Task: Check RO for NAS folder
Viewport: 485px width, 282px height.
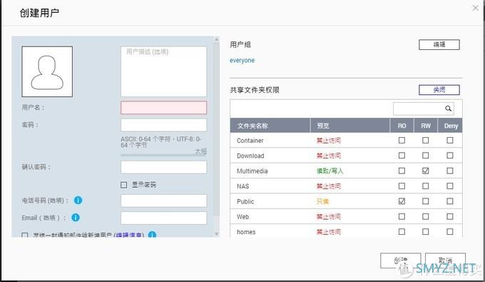Action: [402, 186]
